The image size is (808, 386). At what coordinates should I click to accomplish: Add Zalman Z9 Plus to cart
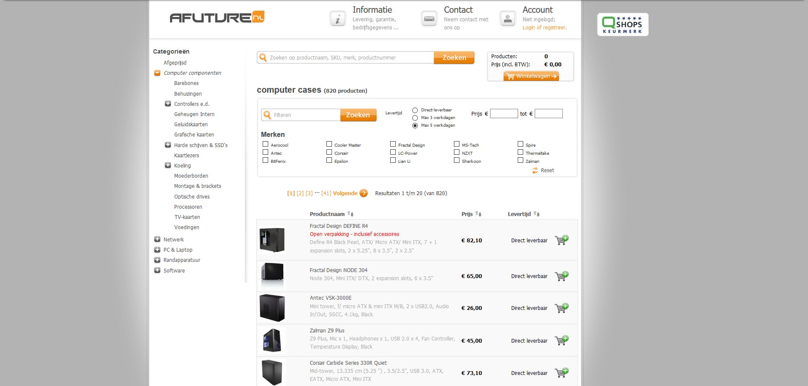click(x=561, y=341)
